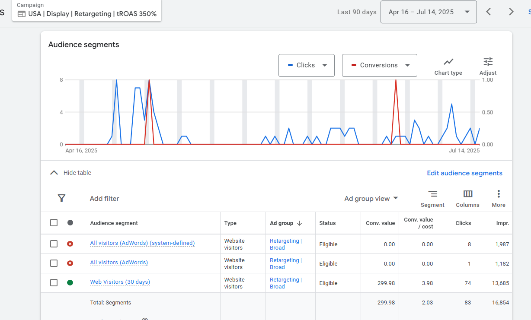Image resolution: width=531 pixels, height=320 pixels.
Task: Go to next date range with right arrow
Action: 511,12
